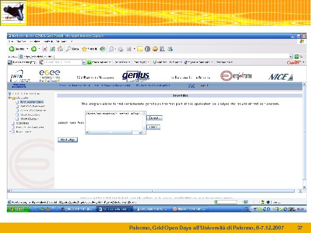Screen dimensions: 311x233
Task: Click the mail envelope toolbar icon
Action: (111, 49)
